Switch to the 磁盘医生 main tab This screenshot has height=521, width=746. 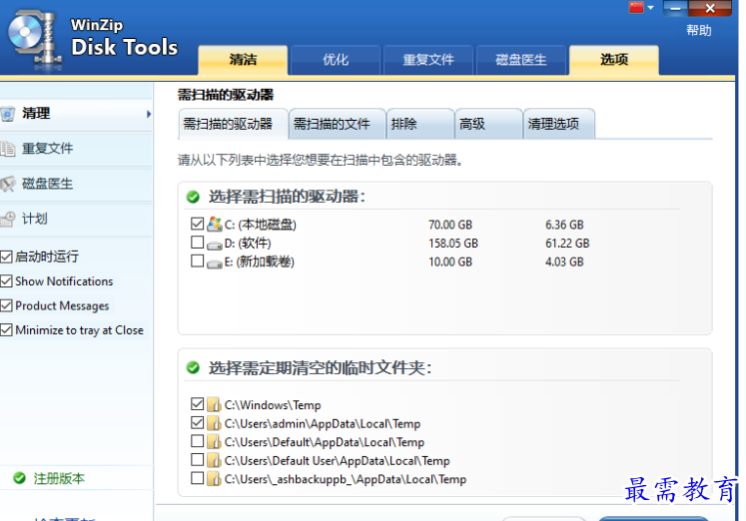tap(521, 60)
